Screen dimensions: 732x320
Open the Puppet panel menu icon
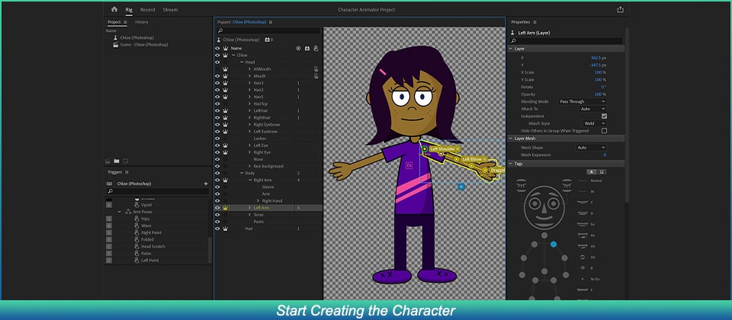(271, 22)
